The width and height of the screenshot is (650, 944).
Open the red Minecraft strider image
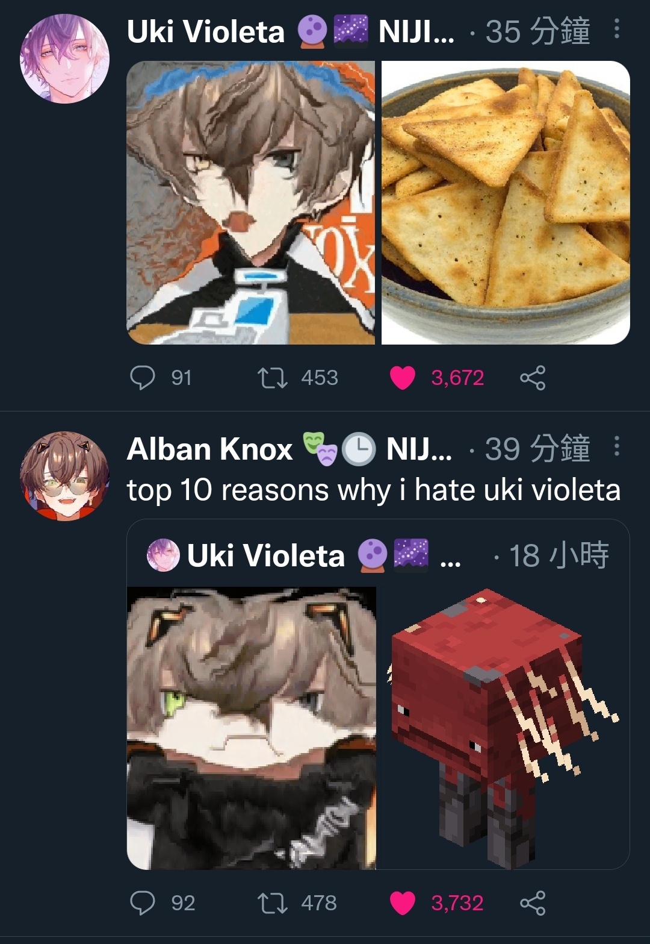[x=504, y=728]
